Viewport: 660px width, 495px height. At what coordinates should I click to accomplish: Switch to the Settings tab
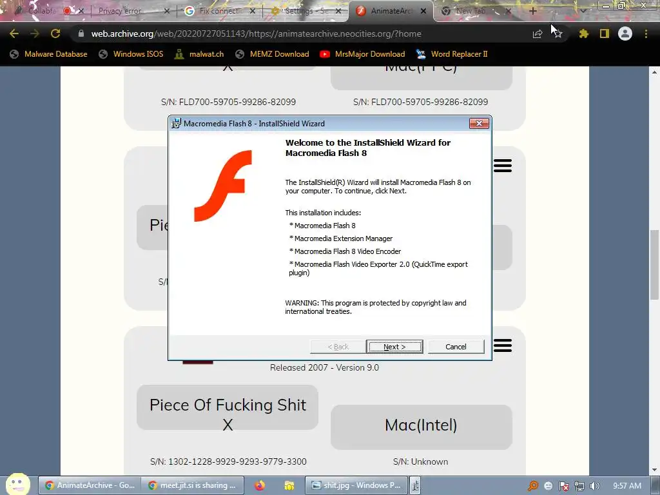(x=301, y=11)
